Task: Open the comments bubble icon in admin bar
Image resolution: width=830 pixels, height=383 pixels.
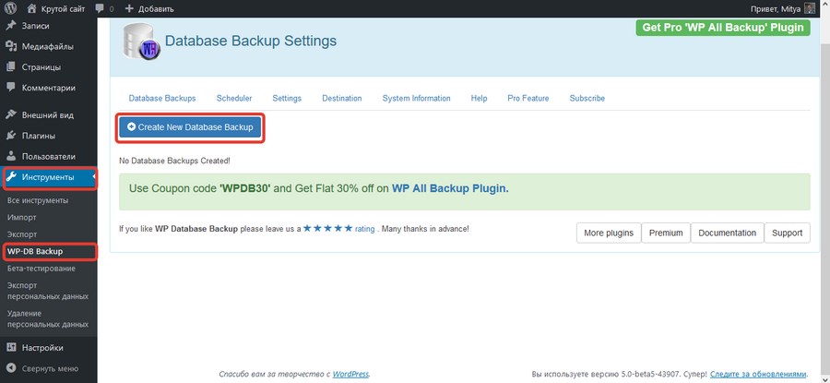Action: click(100, 9)
